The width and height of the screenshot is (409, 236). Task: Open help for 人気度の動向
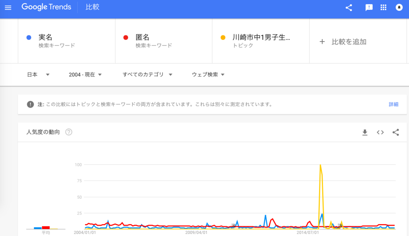pyautogui.click(x=68, y=132)
